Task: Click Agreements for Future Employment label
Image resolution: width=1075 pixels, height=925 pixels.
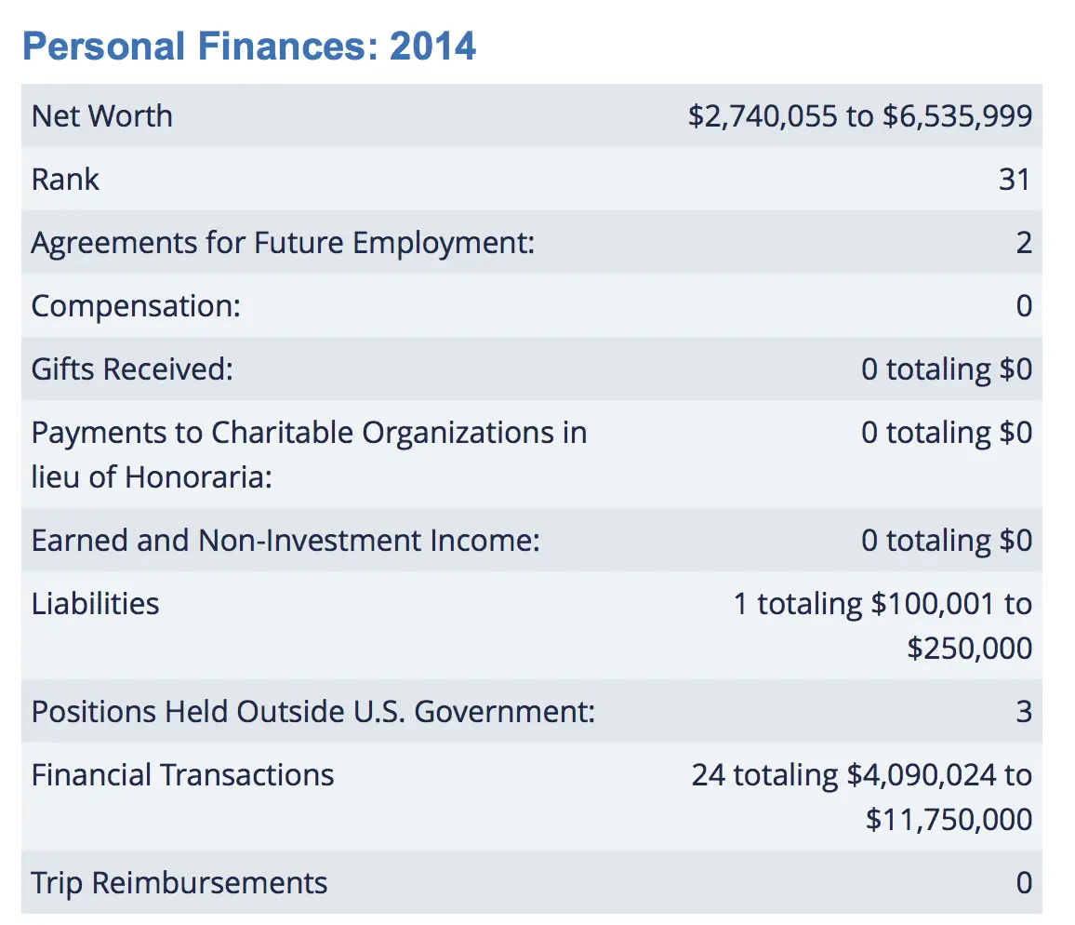Action: pyautogui.click(x=283, y=243)
